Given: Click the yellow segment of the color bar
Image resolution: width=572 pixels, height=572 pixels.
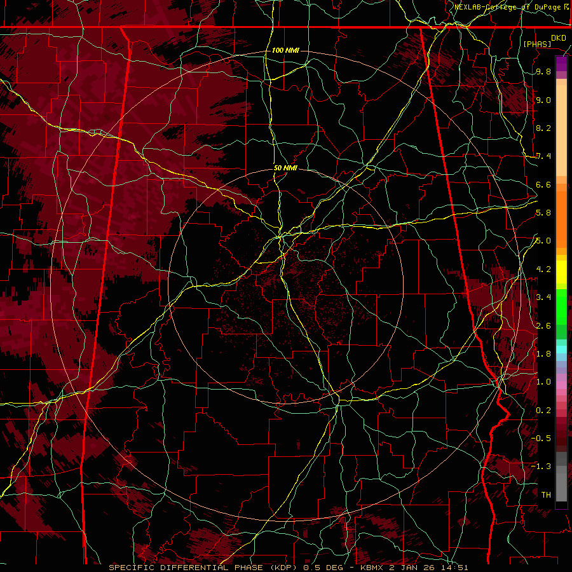Looking at the screenshot, I should [x=561, y=272].
